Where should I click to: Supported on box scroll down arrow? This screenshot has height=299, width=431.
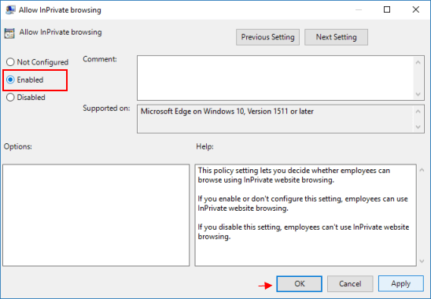(x=418, y=127)
